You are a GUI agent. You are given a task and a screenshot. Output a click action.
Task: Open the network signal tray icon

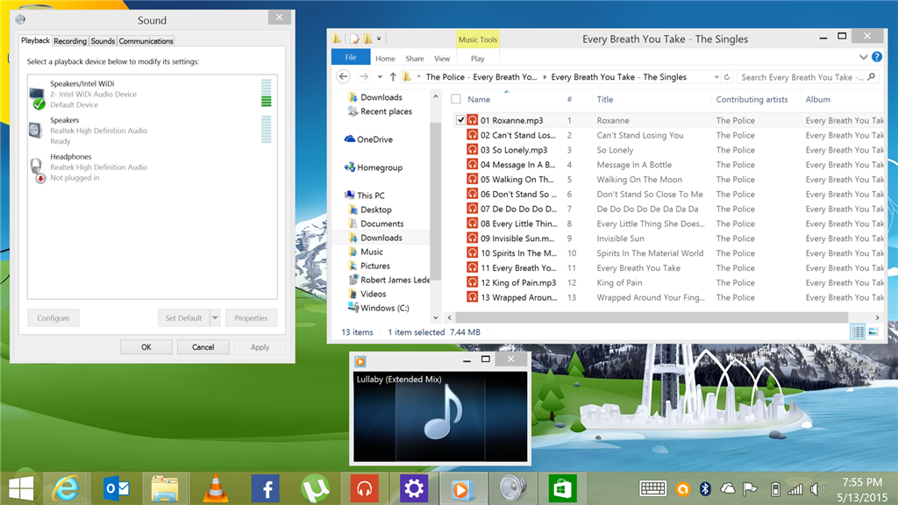[795, 489]
